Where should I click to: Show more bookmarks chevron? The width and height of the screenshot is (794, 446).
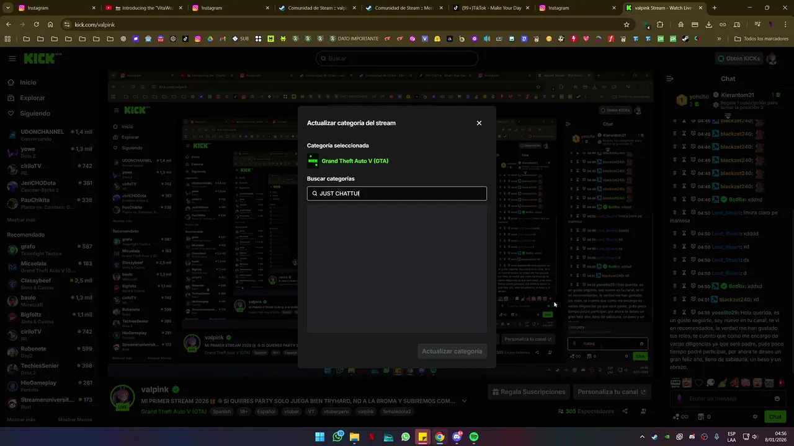coord(719,38)
